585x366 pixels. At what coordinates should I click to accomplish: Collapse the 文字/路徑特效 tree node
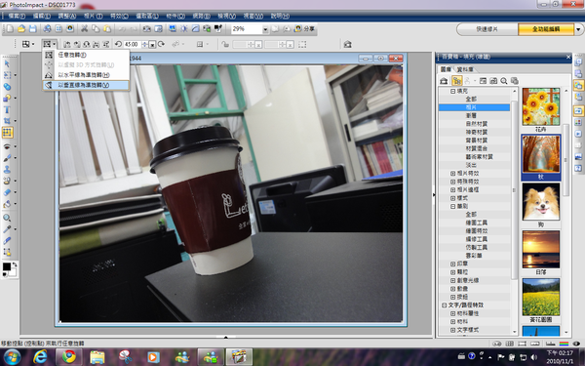444,305
